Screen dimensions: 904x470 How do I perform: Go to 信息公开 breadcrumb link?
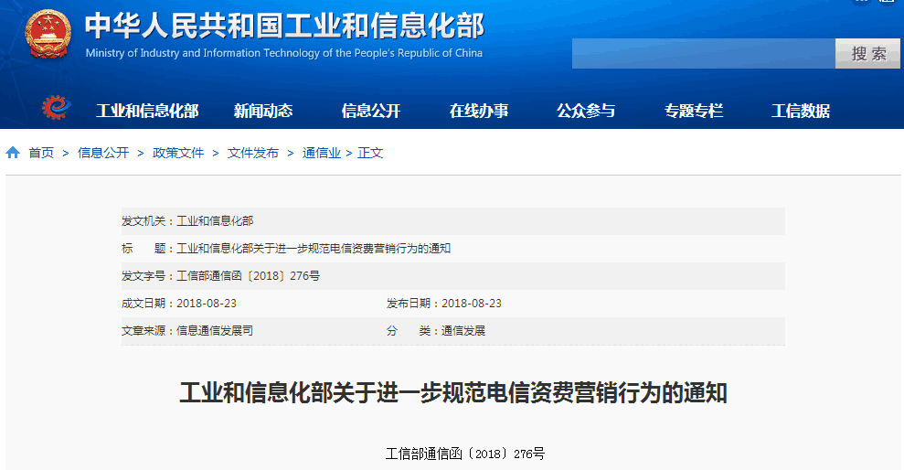103,153
